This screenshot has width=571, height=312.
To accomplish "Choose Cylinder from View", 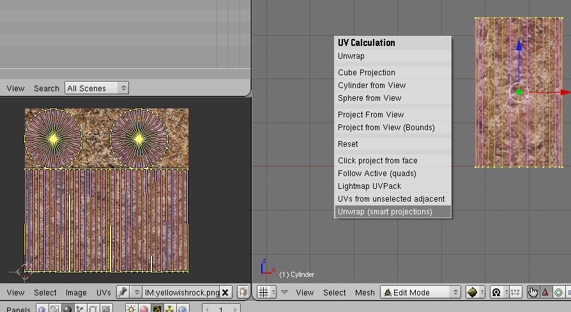I will pyautogui.click(x=393, y=85).
